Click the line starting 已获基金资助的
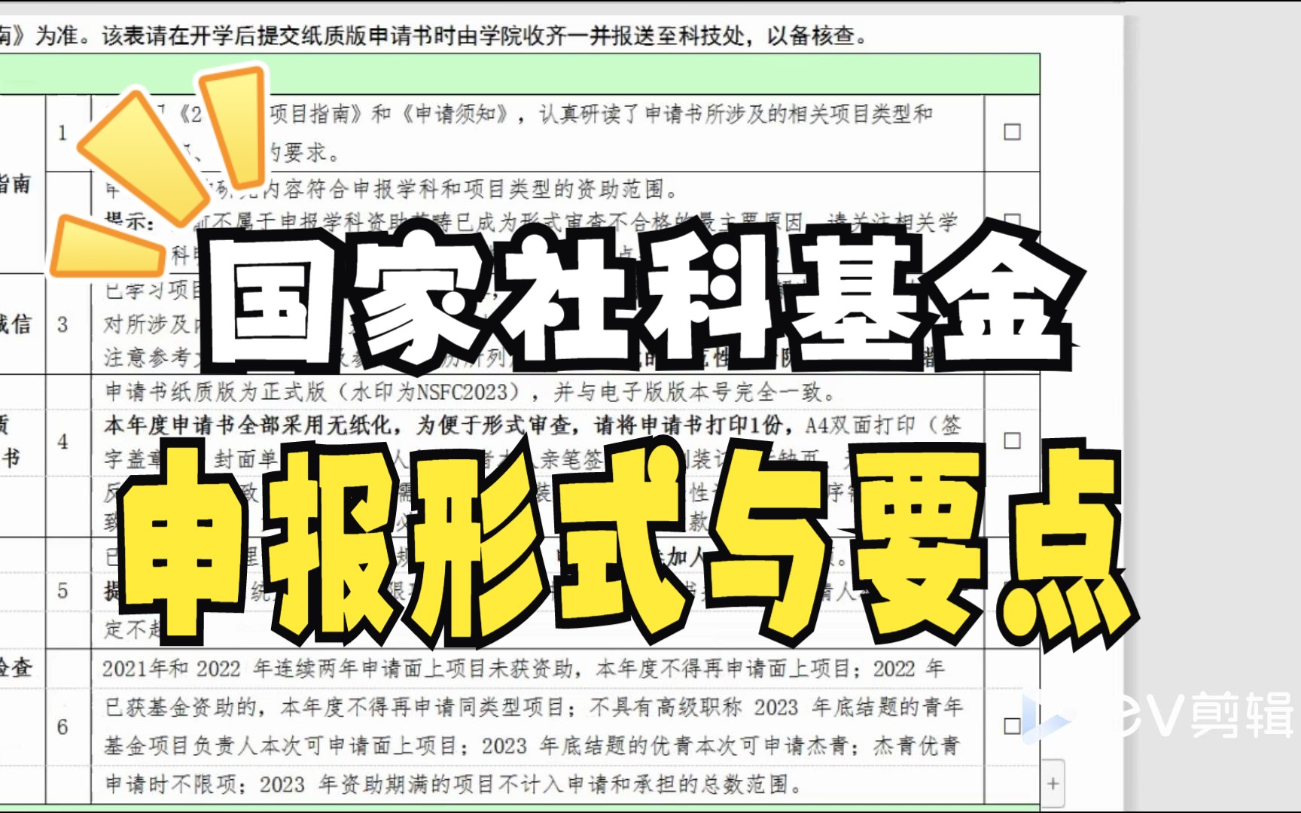 pyautogui.click(x=533, y=707)
